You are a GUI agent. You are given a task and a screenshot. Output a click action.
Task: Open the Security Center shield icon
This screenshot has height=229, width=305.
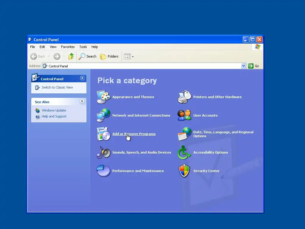click(x=184, y=171)
